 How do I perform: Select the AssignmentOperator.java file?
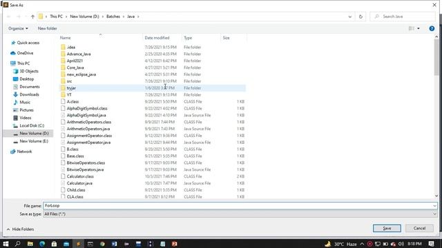coord(88,143)
